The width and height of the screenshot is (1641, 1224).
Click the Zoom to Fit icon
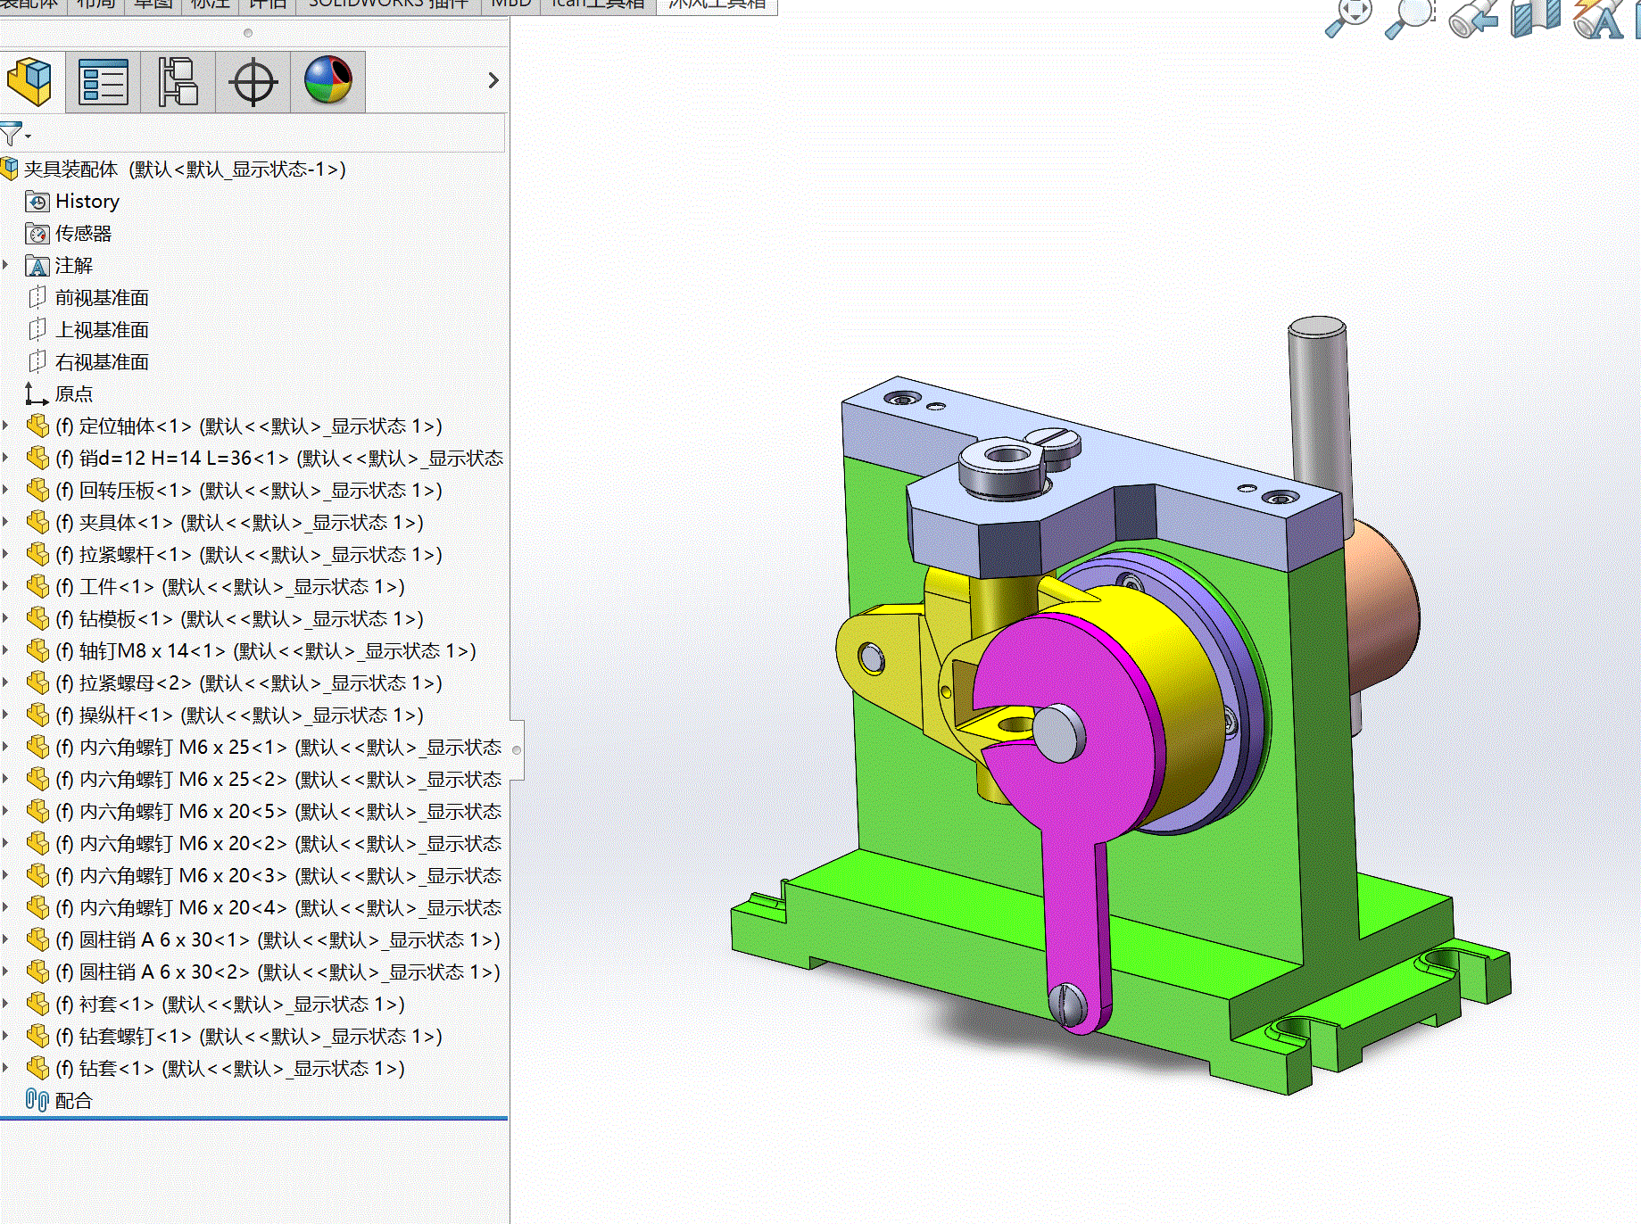1348,16
